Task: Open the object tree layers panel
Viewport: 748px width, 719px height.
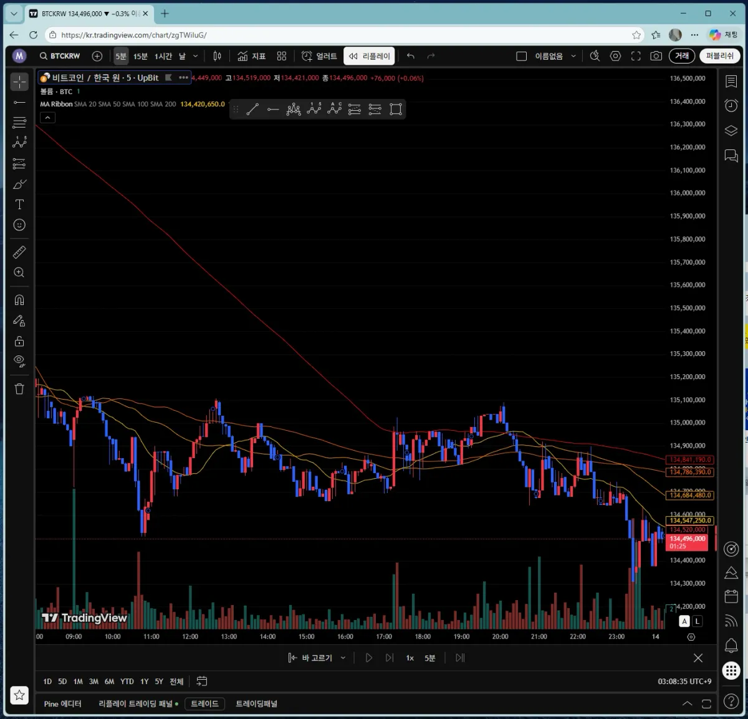Action: (x=731, y=131)
